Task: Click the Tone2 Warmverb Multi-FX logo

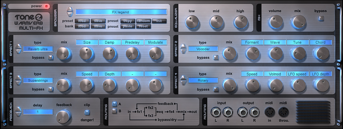Action: pyautogui.click(x=29, y=22)
